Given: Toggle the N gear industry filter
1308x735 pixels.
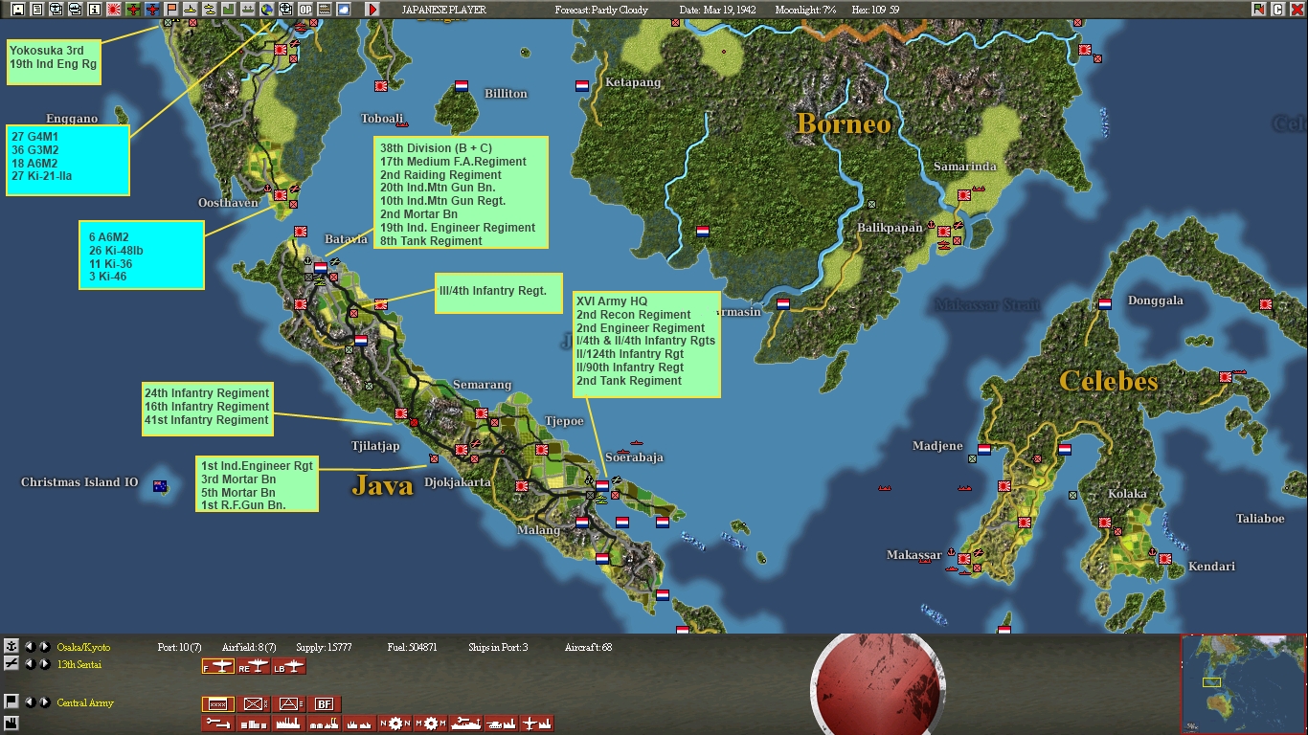Looking at the screenshot, I should point(395,724).
